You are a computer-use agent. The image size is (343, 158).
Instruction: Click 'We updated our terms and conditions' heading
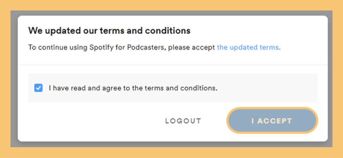109,31
